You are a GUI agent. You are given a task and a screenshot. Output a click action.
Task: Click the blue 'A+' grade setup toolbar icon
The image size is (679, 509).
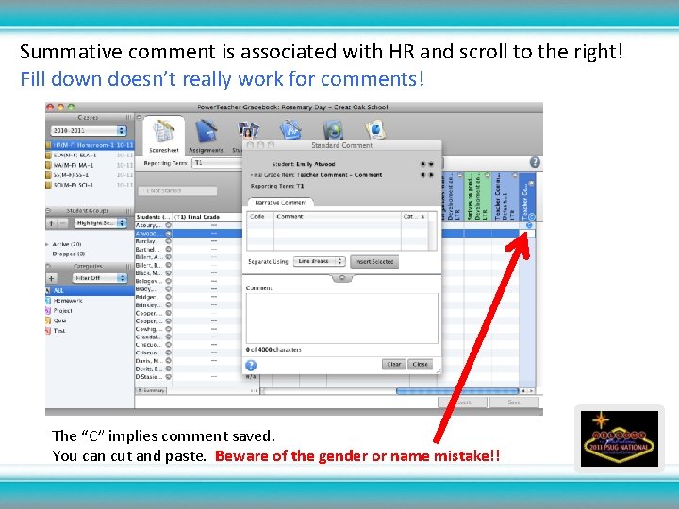(x=290, y=130)
